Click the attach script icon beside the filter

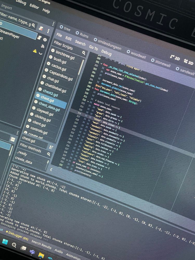41,29
